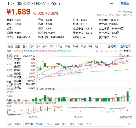
Task: Click the 净值日期 2025-07-02 value
Action: click(x=57, y=37)
